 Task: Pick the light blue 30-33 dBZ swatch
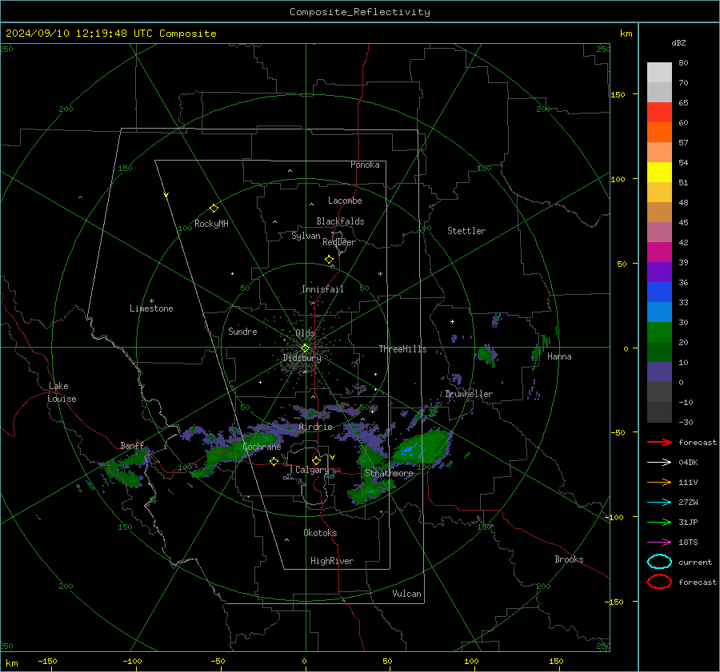pyautogui.click(x=659, y=312)
